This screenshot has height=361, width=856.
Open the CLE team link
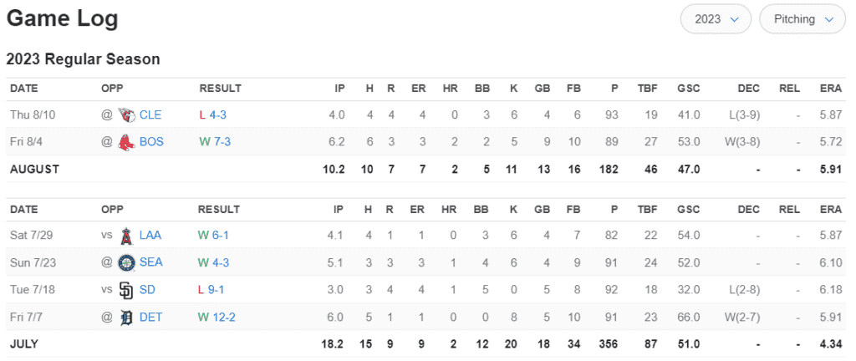click(x=150, y=115)
